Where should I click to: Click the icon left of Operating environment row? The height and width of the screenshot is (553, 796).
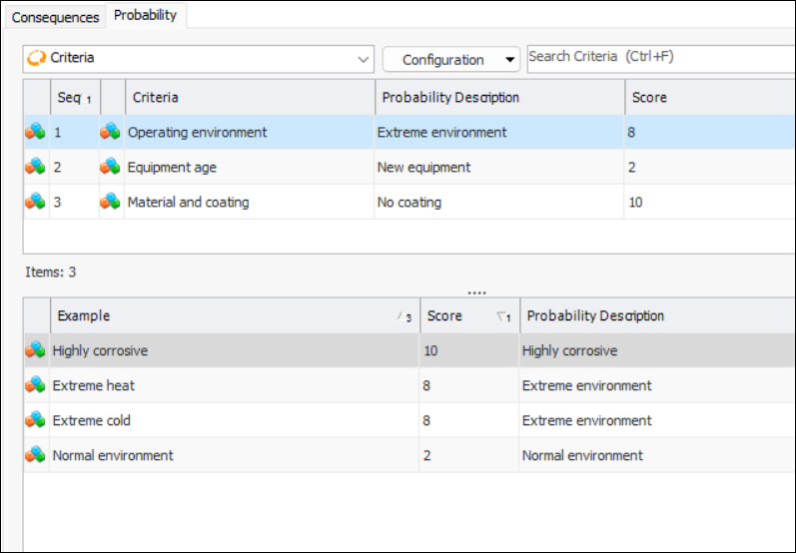point(36,132)
